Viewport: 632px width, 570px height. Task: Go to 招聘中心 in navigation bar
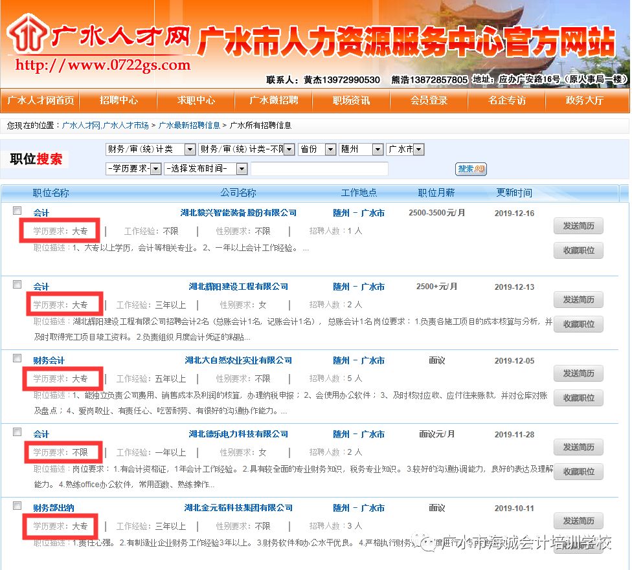tap(119, 100)
